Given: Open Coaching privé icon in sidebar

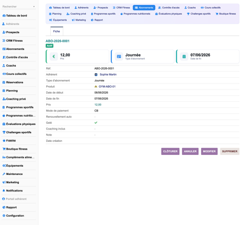Looking at the screenshot, I should (4, 99).
